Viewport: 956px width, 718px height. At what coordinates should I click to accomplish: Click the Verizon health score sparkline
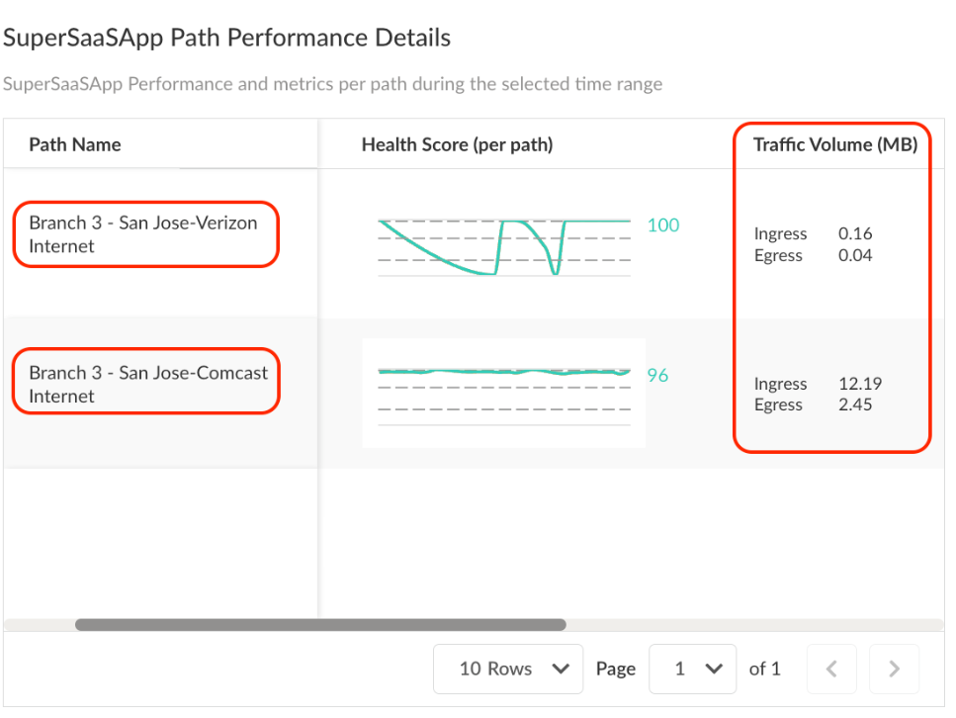[x=504, y=246]
